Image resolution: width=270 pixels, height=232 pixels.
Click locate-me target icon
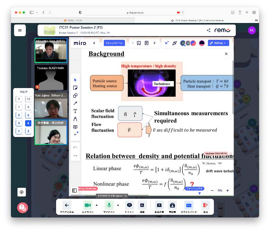(x=22, y=192)
